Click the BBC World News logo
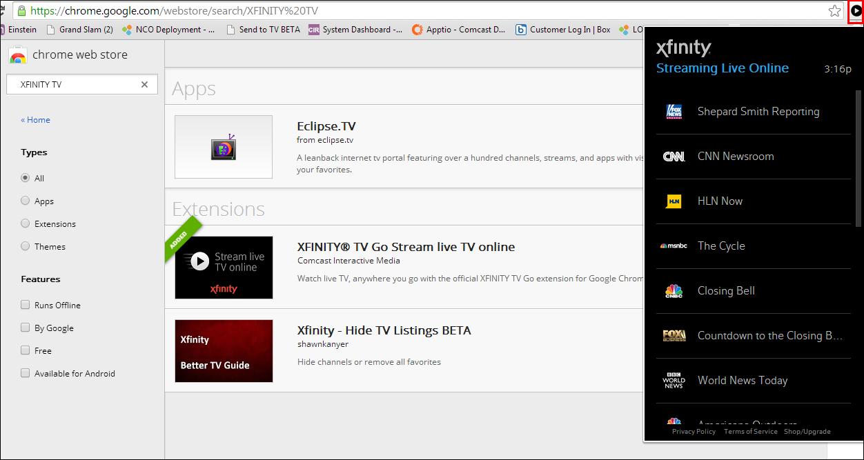The width and height of the screenshot is (864, 460). pos(674,381)
